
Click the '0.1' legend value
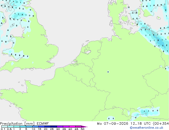[x=3, y=129]
